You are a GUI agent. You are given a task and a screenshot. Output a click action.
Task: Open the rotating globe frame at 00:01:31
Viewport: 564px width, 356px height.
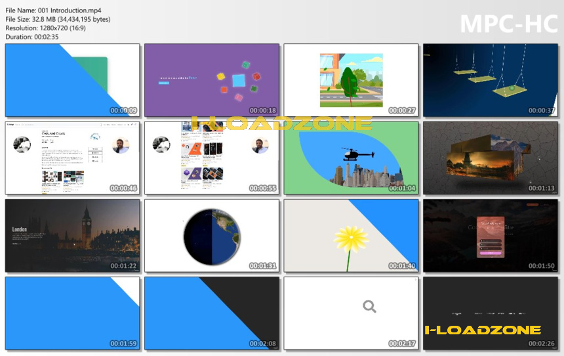click(212, 236)
